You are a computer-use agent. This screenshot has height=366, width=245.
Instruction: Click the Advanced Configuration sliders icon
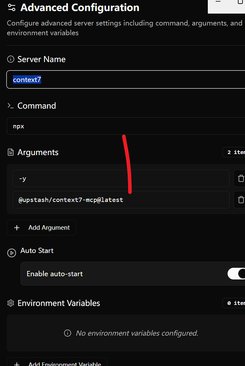pyautogui.click(x=11, y=8)
